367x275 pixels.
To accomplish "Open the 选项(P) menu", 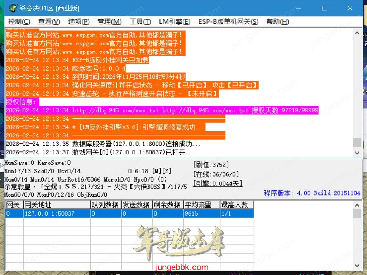I will (x=78, y=21).
